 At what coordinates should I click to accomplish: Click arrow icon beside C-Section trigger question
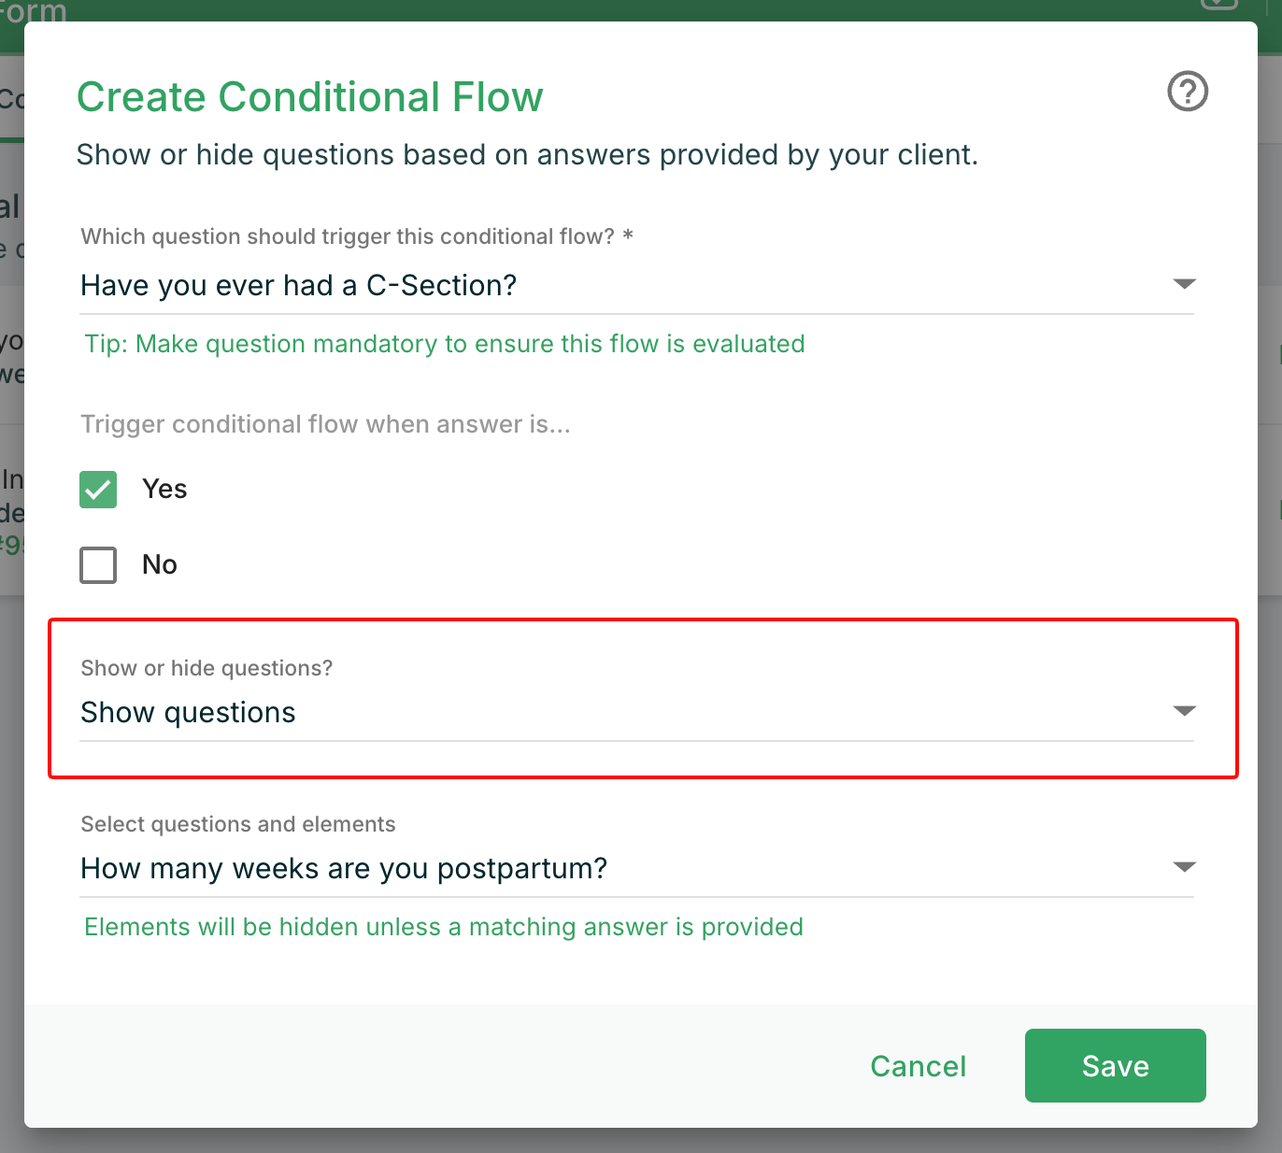1184,284
